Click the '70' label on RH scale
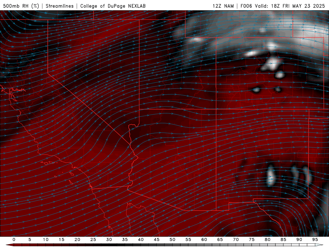The height and width of the screenshot is (247, 329). point(236,240)
